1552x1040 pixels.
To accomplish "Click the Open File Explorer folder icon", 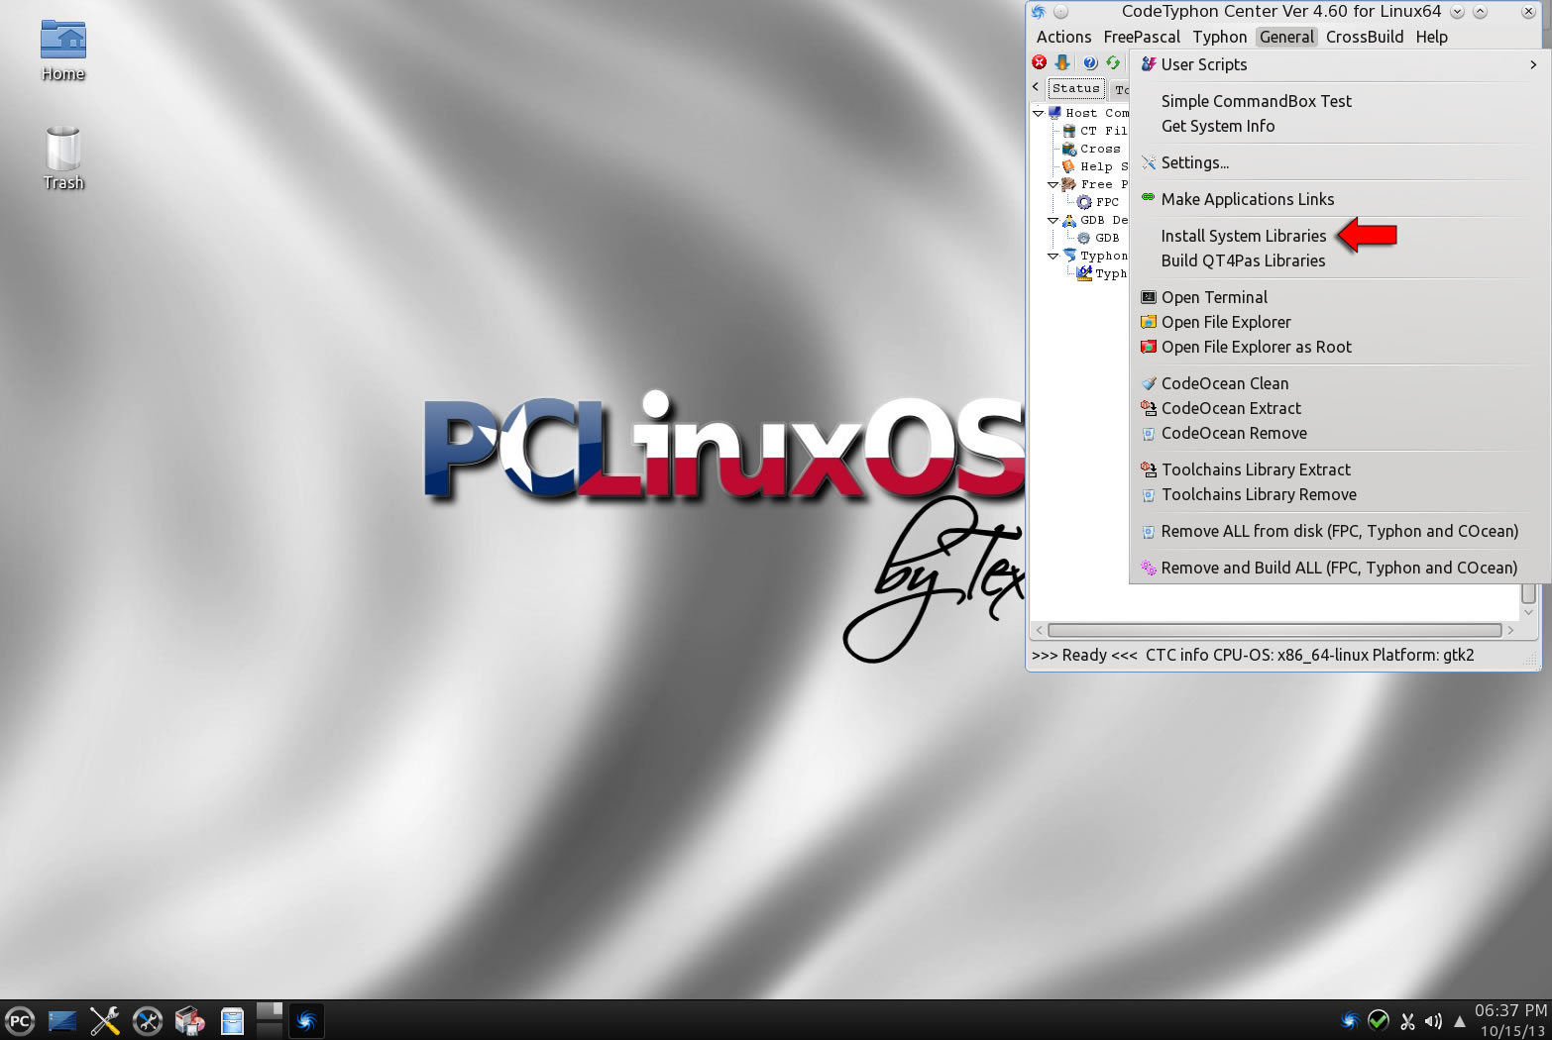I will click(1149, 322).
